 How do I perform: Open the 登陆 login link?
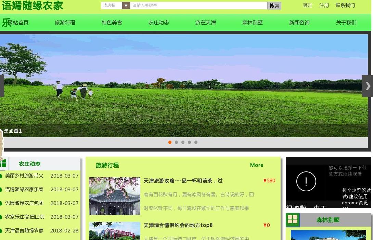point(308,5)
